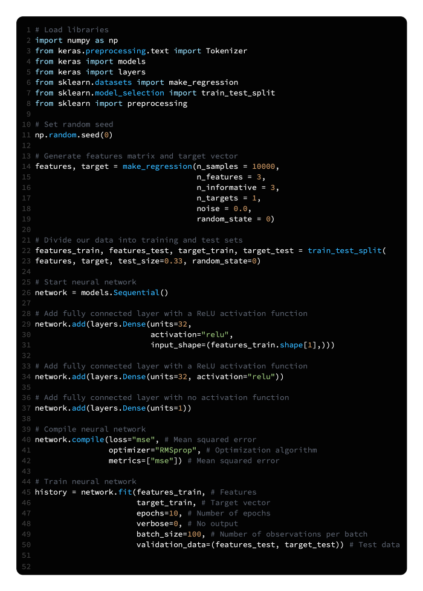Click the comment '# Load libraries'
The height and width of the screenshot is (591, 423).
click(x=71, y=30)
